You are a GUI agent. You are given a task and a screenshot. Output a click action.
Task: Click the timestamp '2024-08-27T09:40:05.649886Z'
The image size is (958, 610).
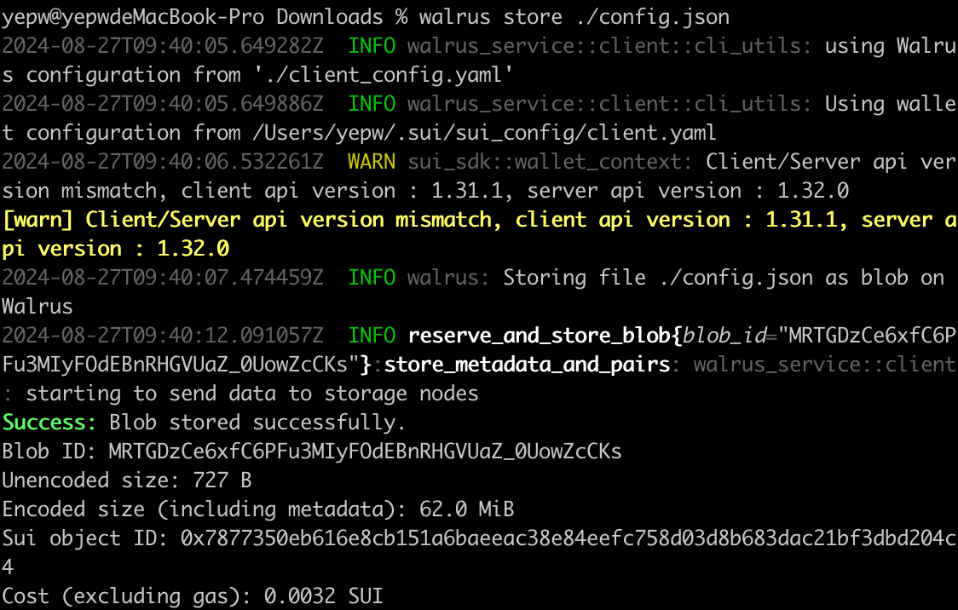(x=163, y=104)
